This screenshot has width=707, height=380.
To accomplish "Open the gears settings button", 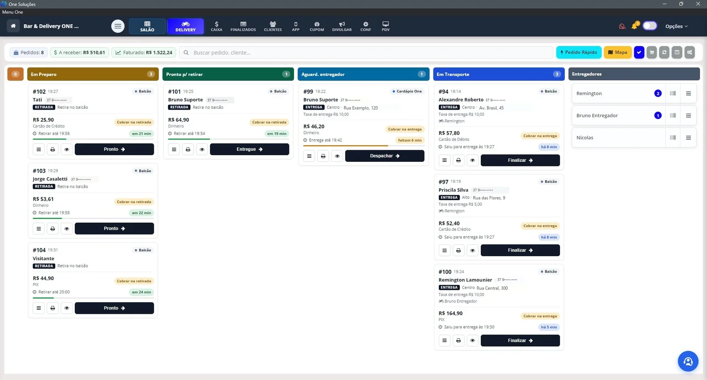I will coord(689,52).
